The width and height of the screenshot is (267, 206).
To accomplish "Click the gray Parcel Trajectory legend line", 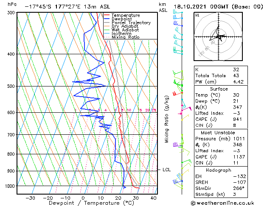I will (107, 22).
